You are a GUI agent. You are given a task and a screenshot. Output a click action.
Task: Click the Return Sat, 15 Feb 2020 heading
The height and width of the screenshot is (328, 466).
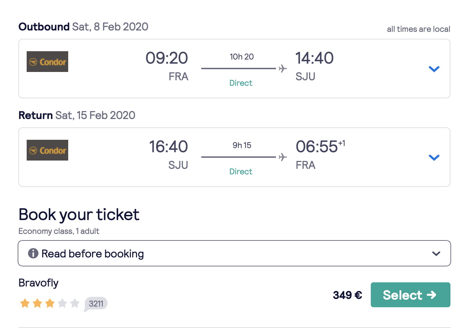[77, 115]
